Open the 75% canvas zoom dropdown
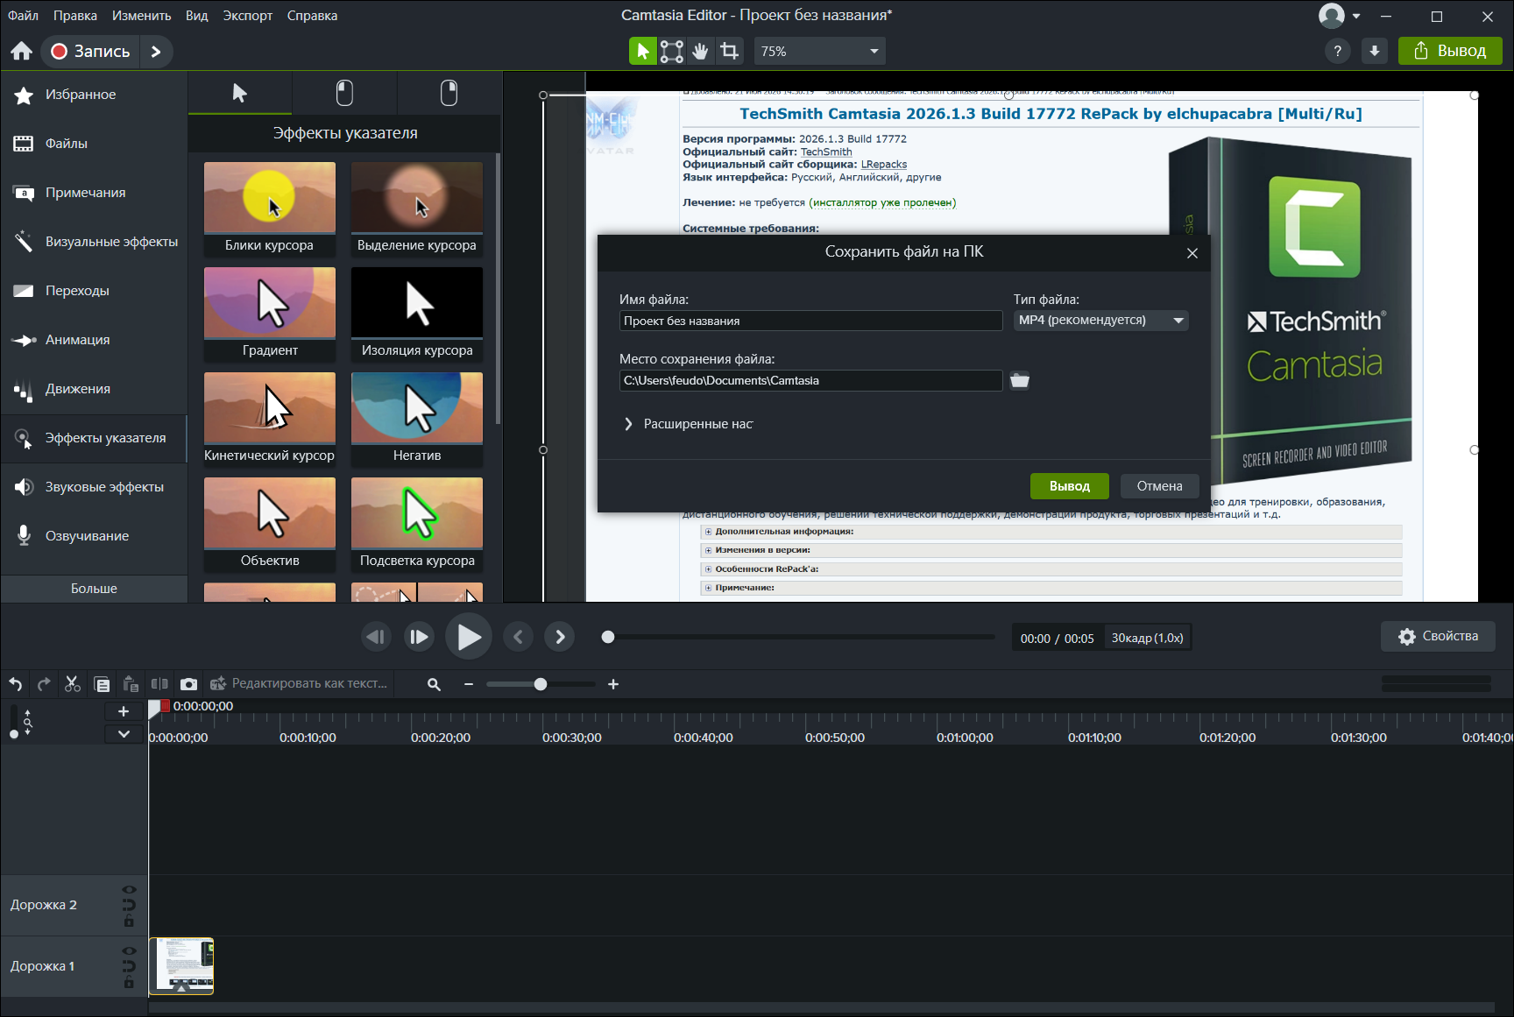 coord(820,51)
